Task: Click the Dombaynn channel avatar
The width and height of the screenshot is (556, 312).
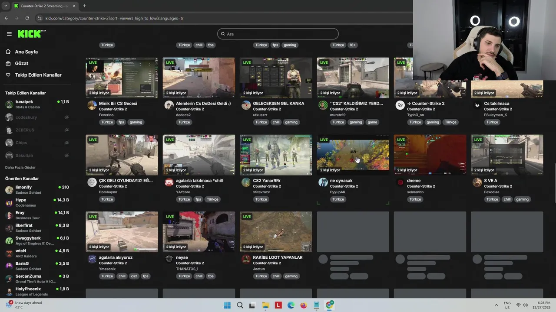Action: (x=92, y=182)
